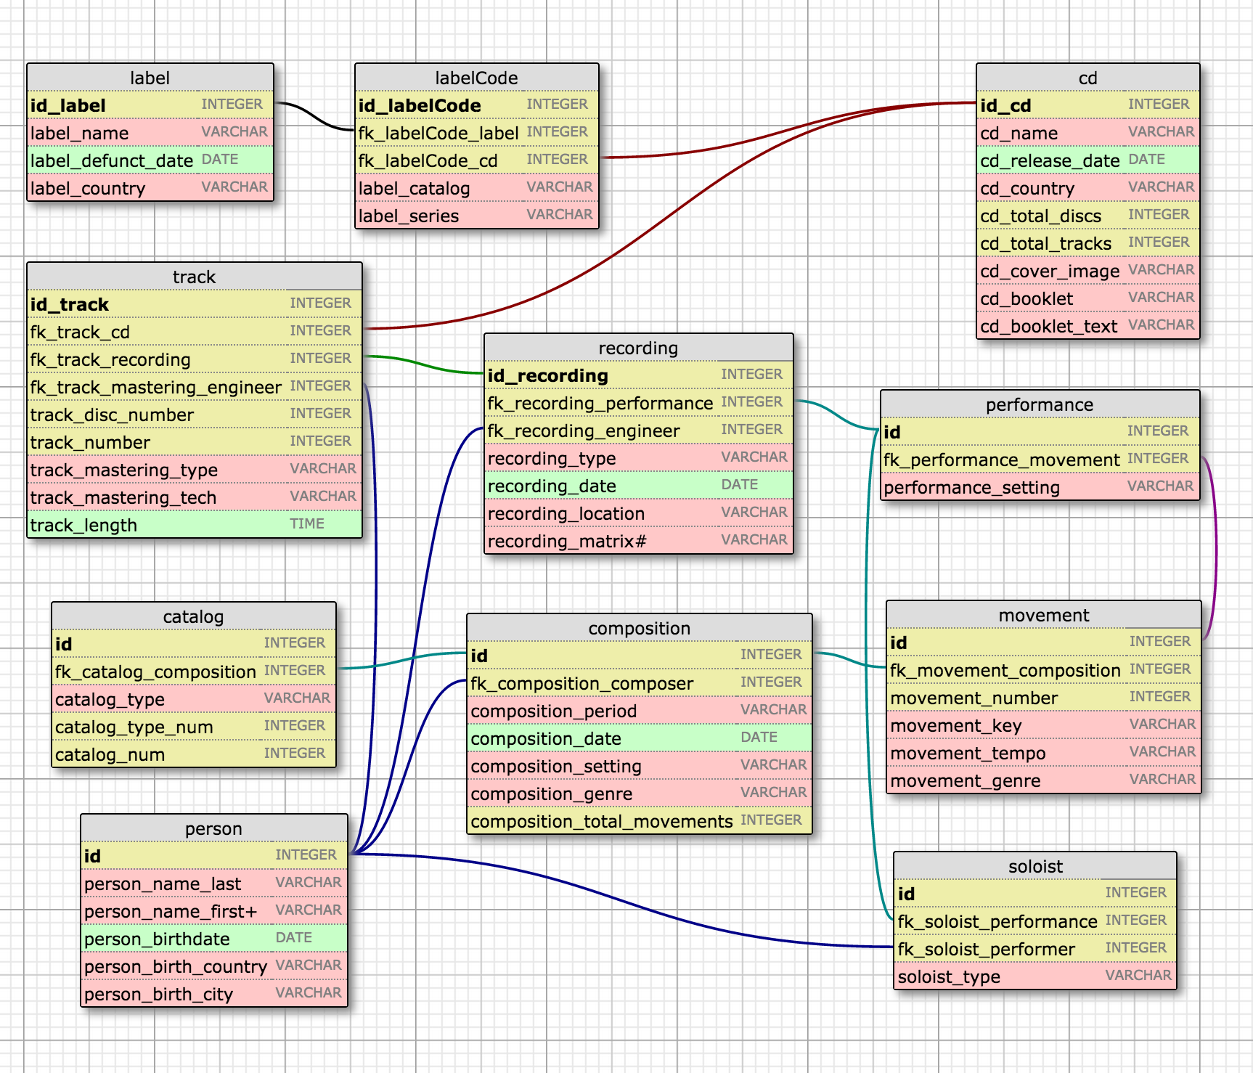Click the performance table title bar
Image resolution: width=1253 pixels, height=1073 pixels.
[x=1040, y=404]
